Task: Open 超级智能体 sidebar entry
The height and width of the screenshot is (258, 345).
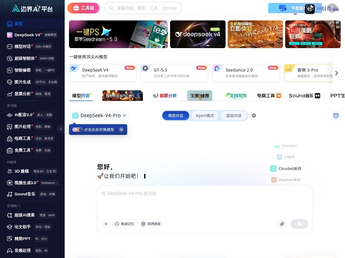Action: 33,58
